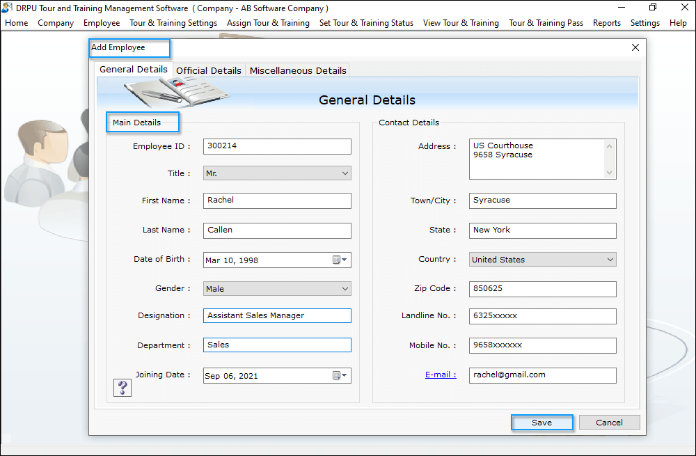Viewport: 696px width, 456px height.
Task: Open View Tour & Training menu
Action: point(461,23)
